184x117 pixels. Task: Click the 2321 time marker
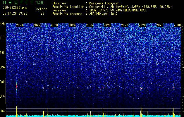tap(20, 25)
